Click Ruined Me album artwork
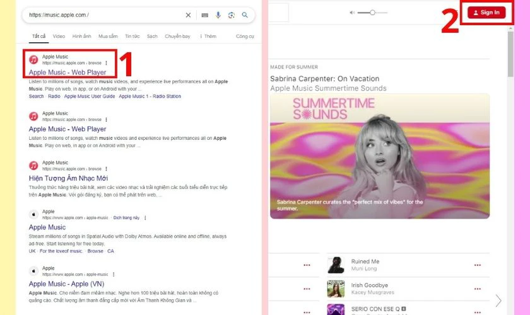This screenshot has width=530, height=315. 336,265
